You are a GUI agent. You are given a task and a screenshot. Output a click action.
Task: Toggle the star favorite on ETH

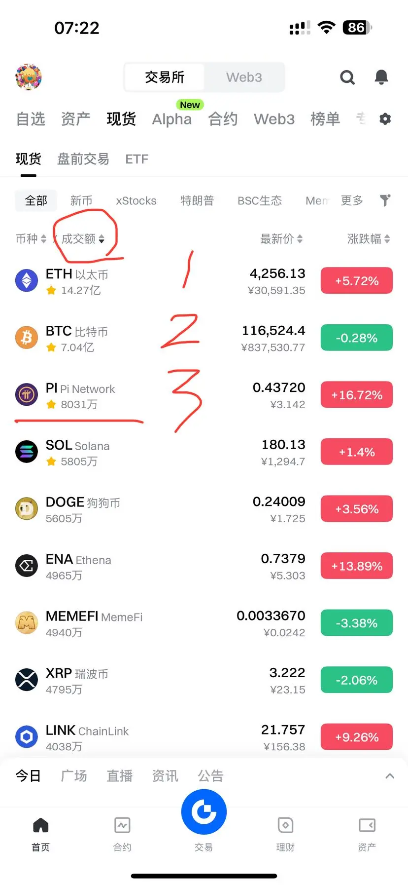[51, 291]
